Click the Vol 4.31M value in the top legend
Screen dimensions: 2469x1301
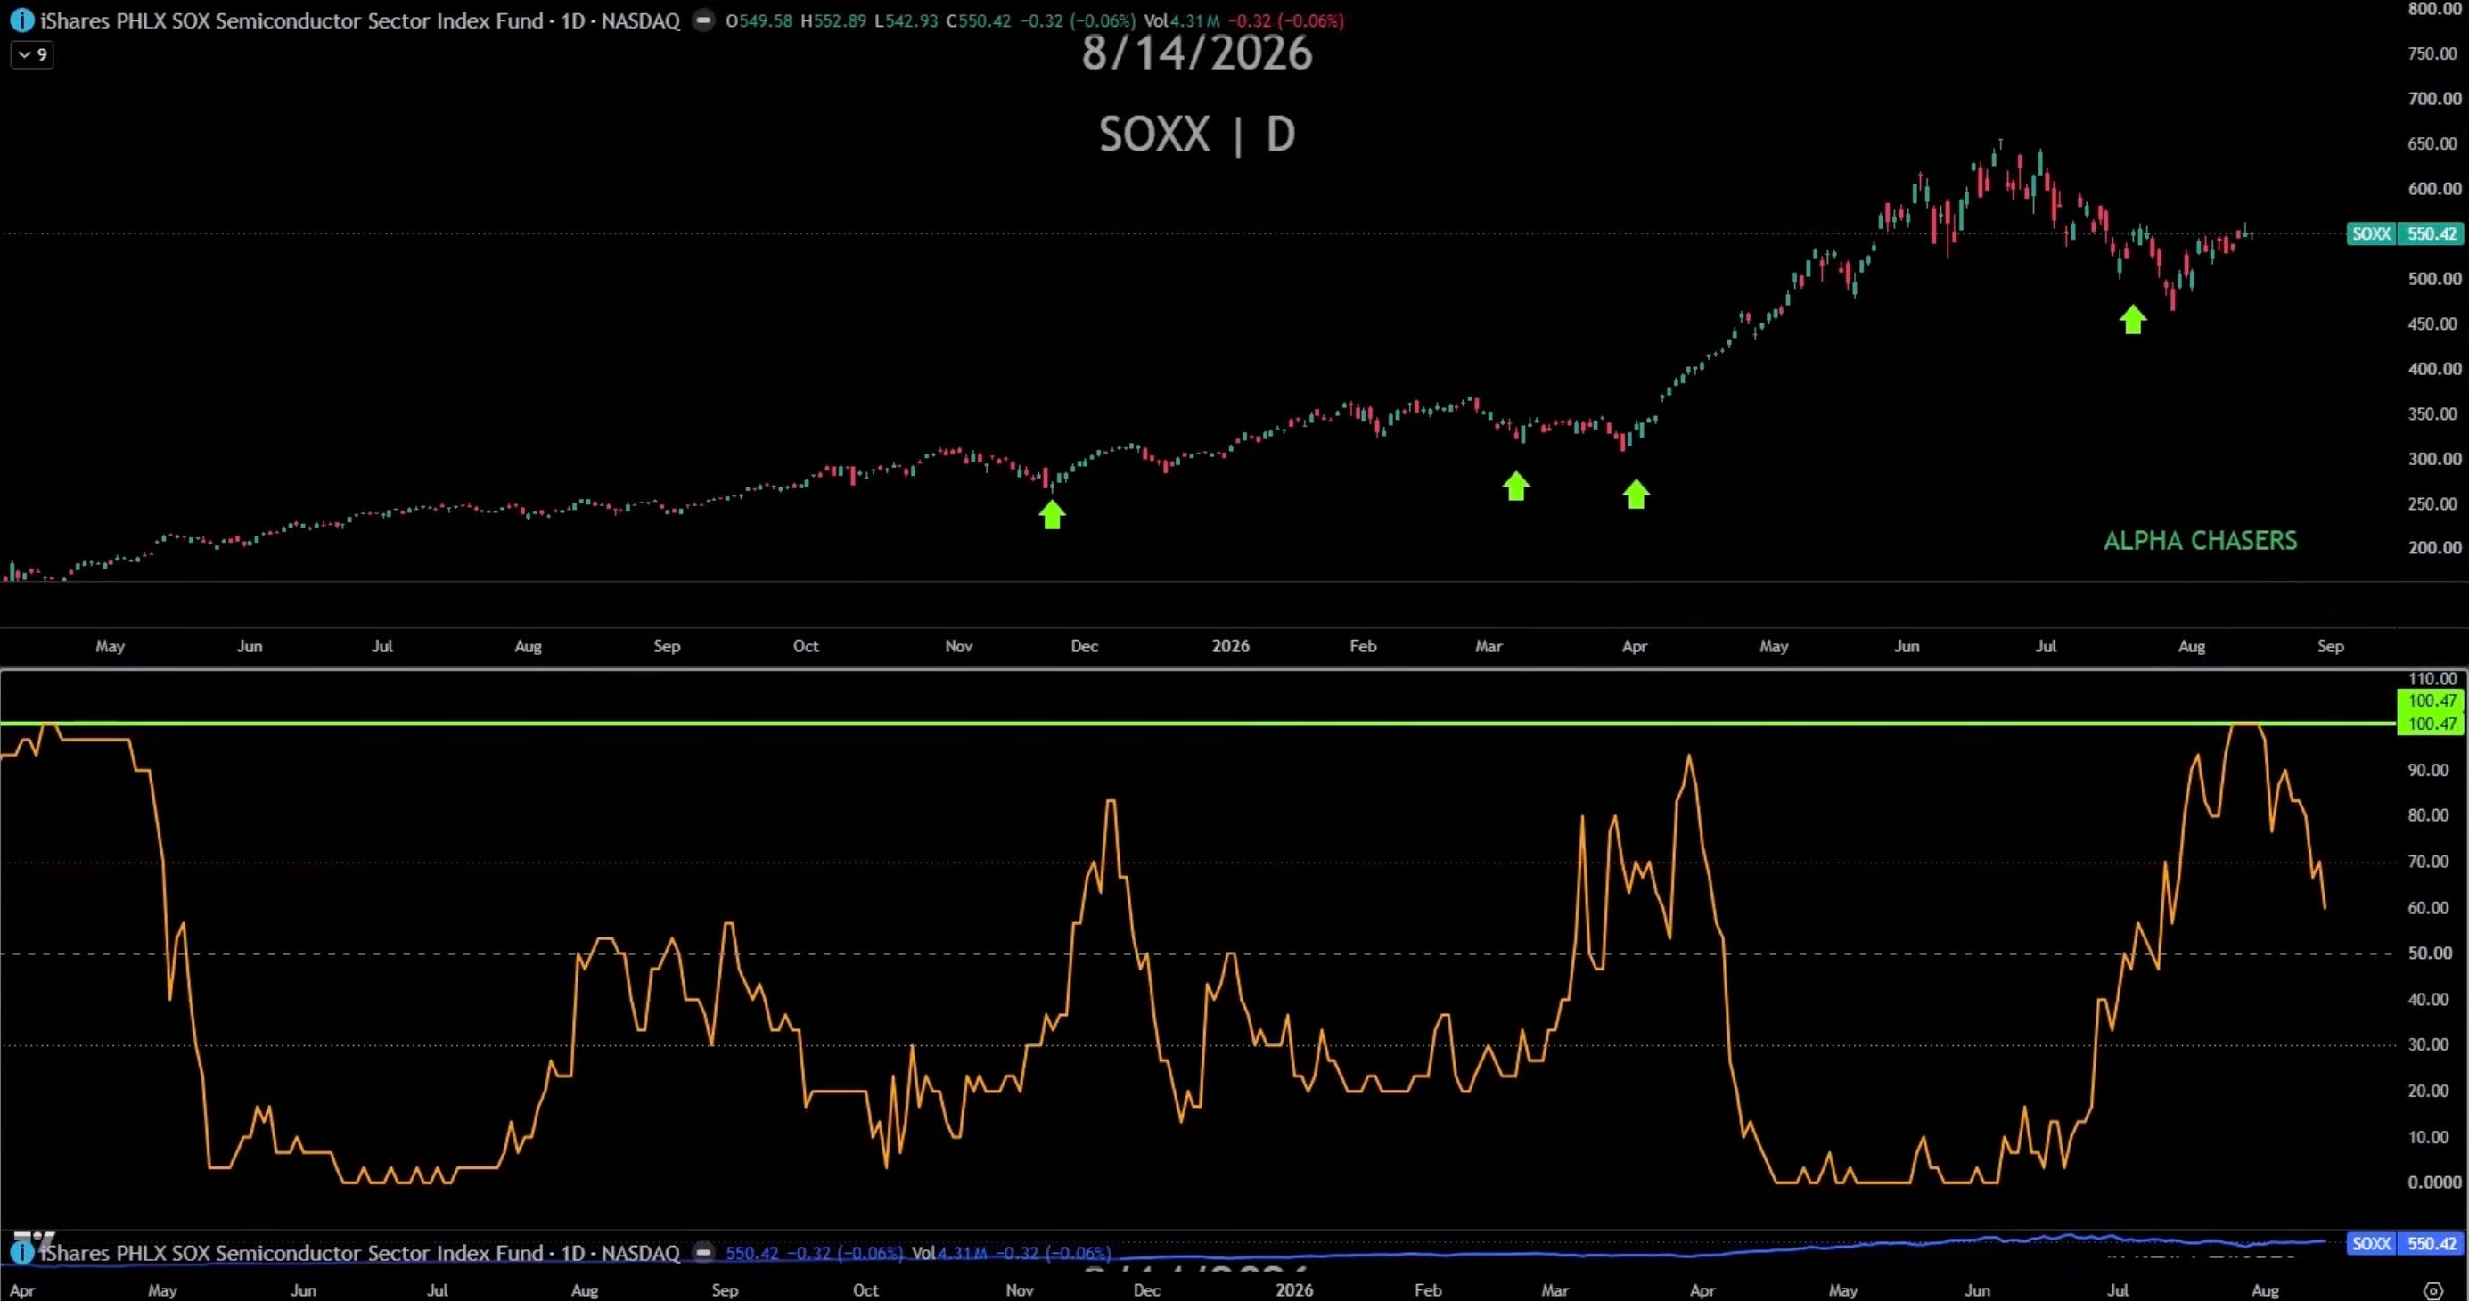1182,20
